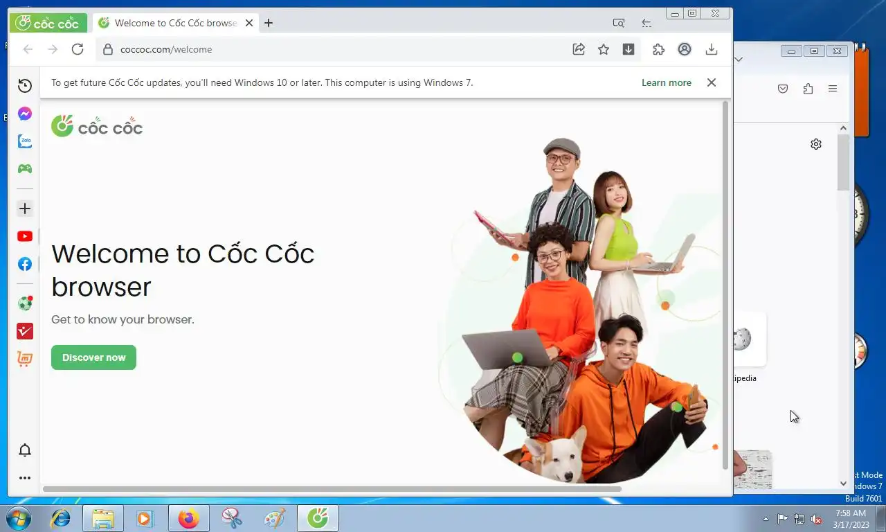Open Firefox Pocket icon in background window
Screen dimensions: 886x532
(x=783, y=89)
